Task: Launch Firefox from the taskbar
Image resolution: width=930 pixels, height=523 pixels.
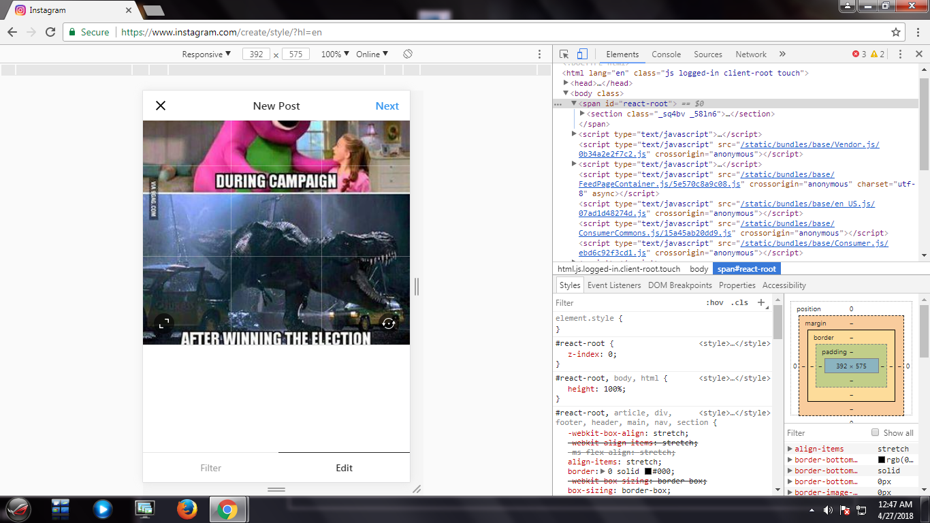Action: [186, 509]
